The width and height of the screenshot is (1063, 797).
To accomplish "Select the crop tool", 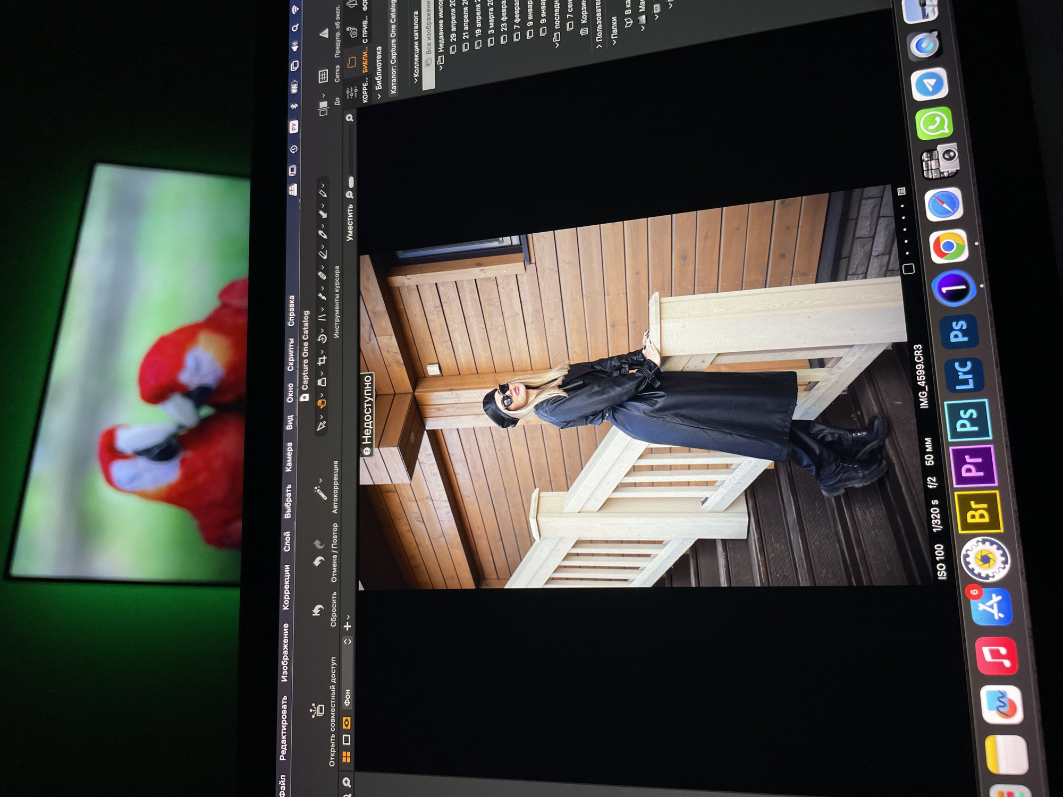I will (x=322, y=361).
